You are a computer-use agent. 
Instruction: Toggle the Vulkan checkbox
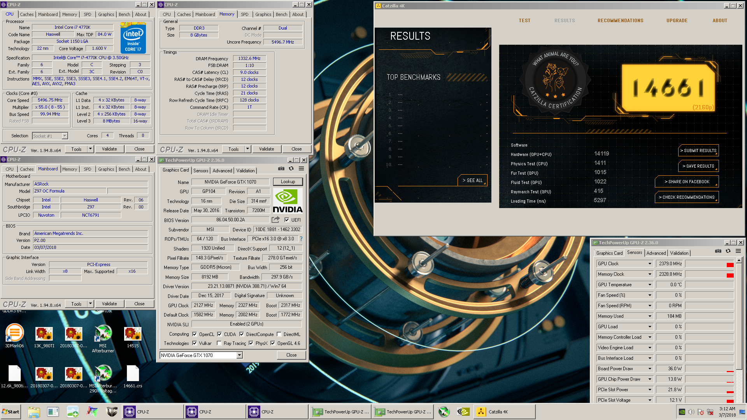tap(195, 343)
